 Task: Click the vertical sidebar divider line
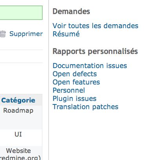[49, 80]
